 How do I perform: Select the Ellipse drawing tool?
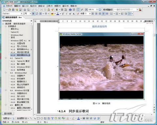click(42, 118)
